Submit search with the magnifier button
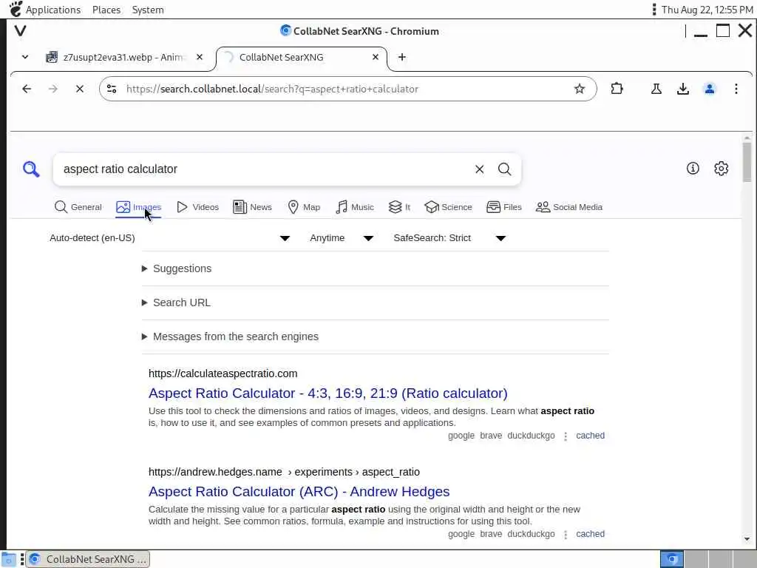757x568 pixels. point(504,169)
